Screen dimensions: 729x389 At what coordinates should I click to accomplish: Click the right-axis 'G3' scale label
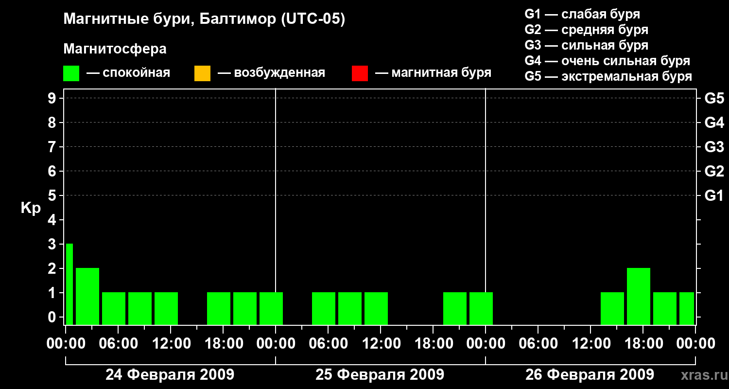[x=714, y=147]
